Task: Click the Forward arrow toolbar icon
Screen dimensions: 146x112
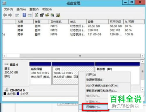Action: coord(10,15)
